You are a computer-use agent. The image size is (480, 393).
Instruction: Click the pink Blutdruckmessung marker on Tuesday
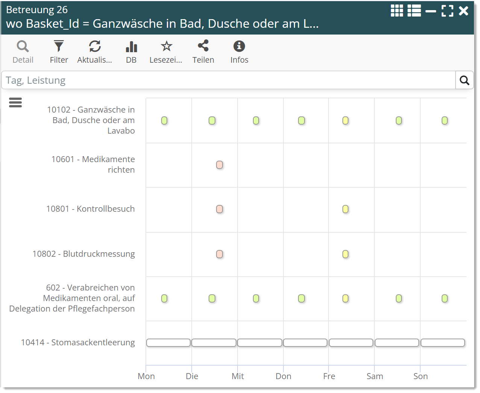[220, 254]
